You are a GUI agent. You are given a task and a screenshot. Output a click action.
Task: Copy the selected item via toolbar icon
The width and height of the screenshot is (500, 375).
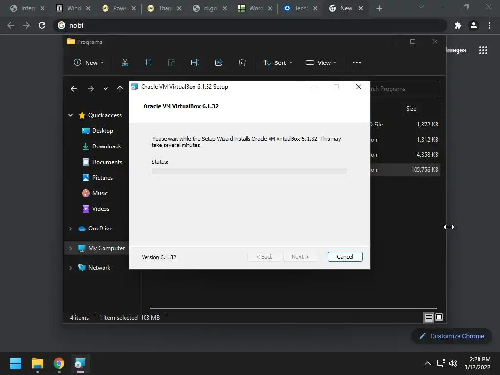[148, 62]
